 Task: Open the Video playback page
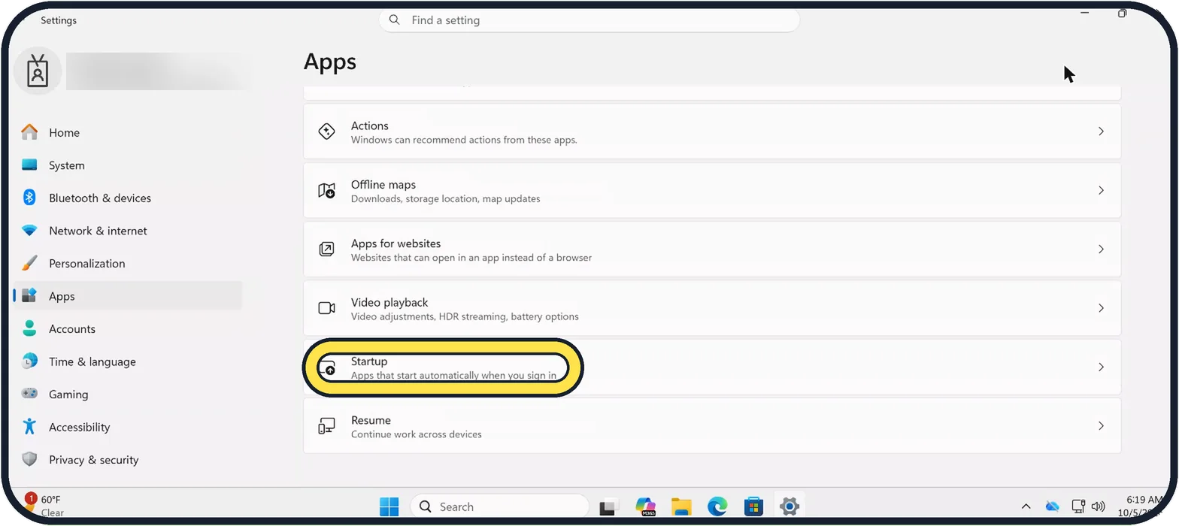point(712,308)
